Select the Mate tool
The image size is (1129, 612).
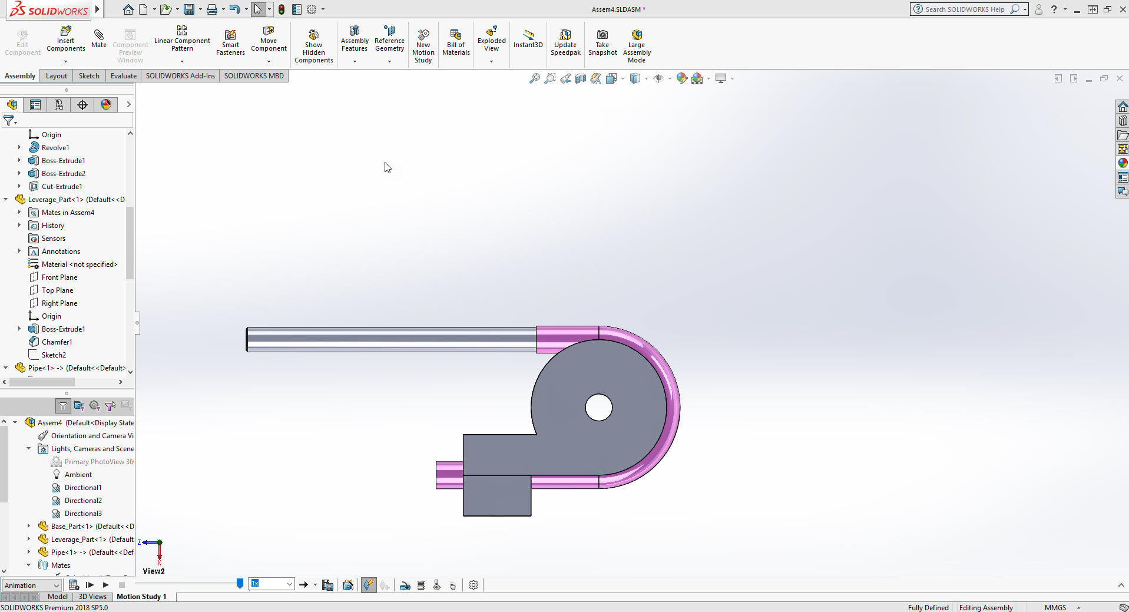98,37
